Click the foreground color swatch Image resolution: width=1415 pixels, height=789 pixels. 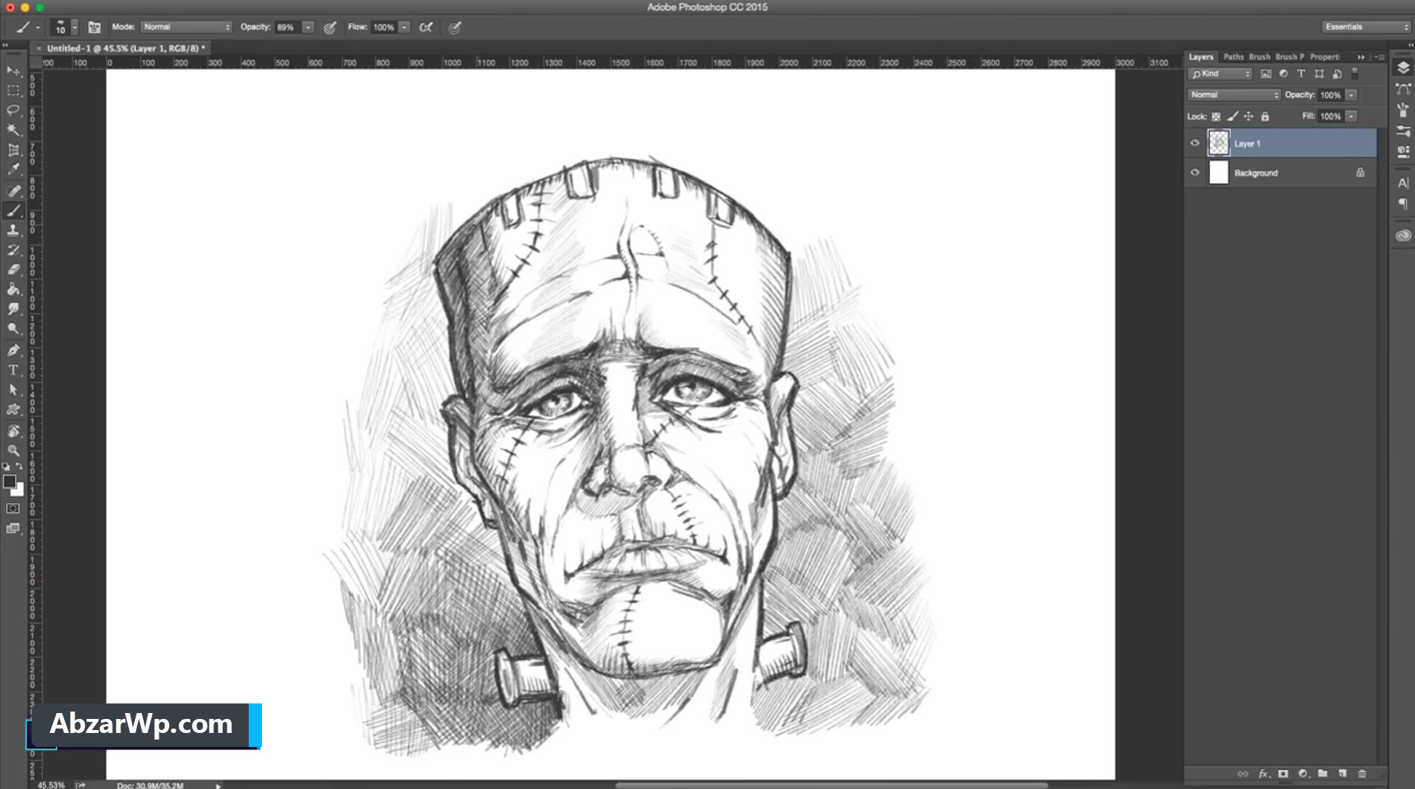(x=10, y=481)
